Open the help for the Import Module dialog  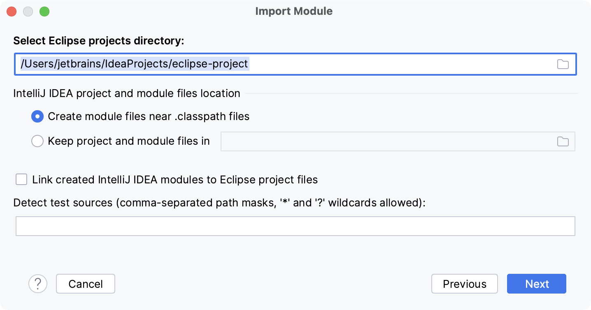point(38,284)
